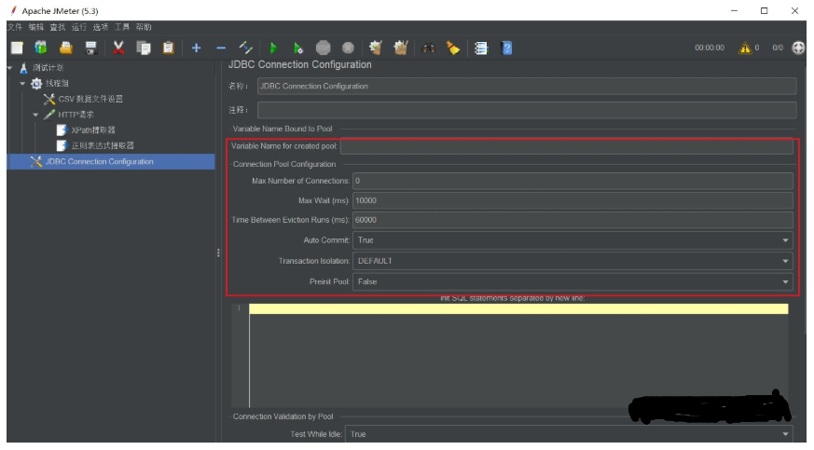The image size is (814, 450).
Task: Click the Shutdown threads icon
Action: 348,48
